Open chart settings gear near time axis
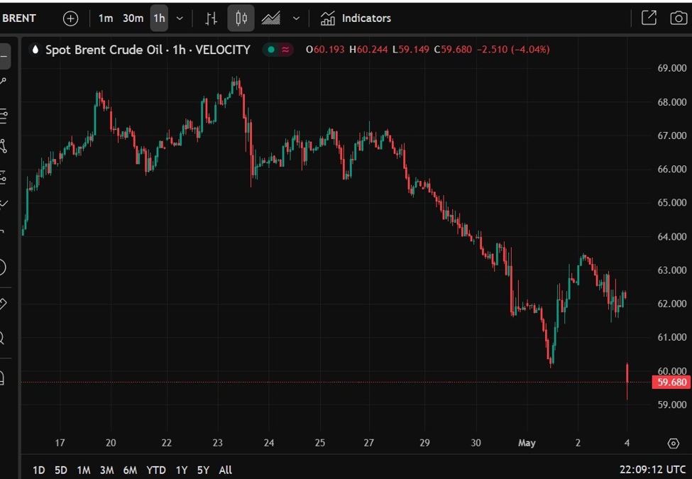This screenshot has width=692, height=479. (673, 444)
